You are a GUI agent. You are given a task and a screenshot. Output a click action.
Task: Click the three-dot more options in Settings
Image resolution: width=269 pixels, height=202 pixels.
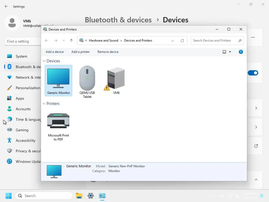253,37
